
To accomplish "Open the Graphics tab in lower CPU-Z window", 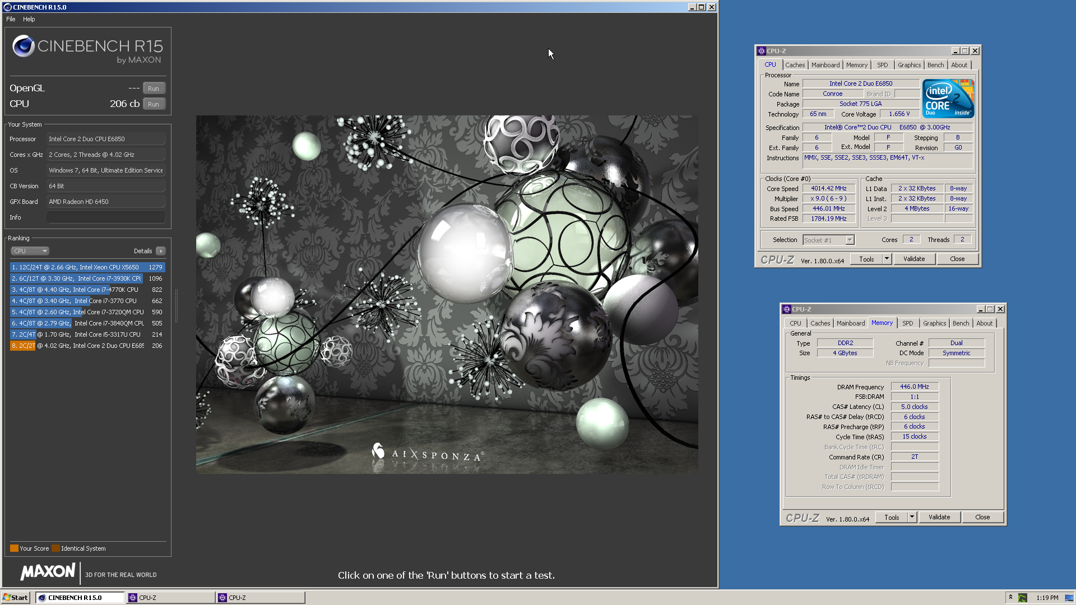I will click(934, 323).
